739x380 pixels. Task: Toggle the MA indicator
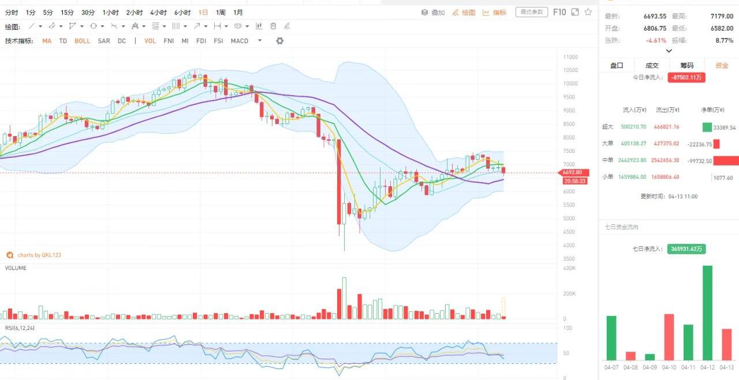pos(47,41)
